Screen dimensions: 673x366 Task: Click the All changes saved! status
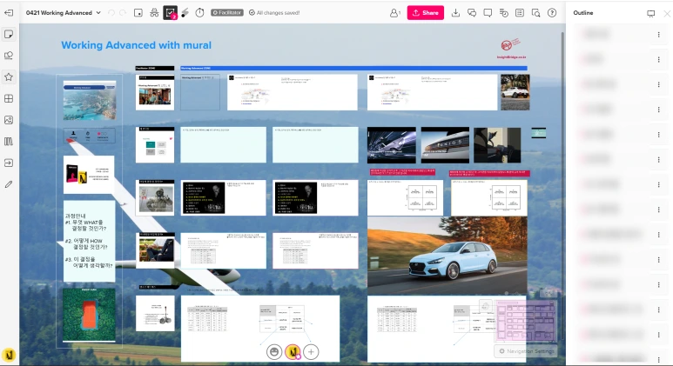point(274,13)
